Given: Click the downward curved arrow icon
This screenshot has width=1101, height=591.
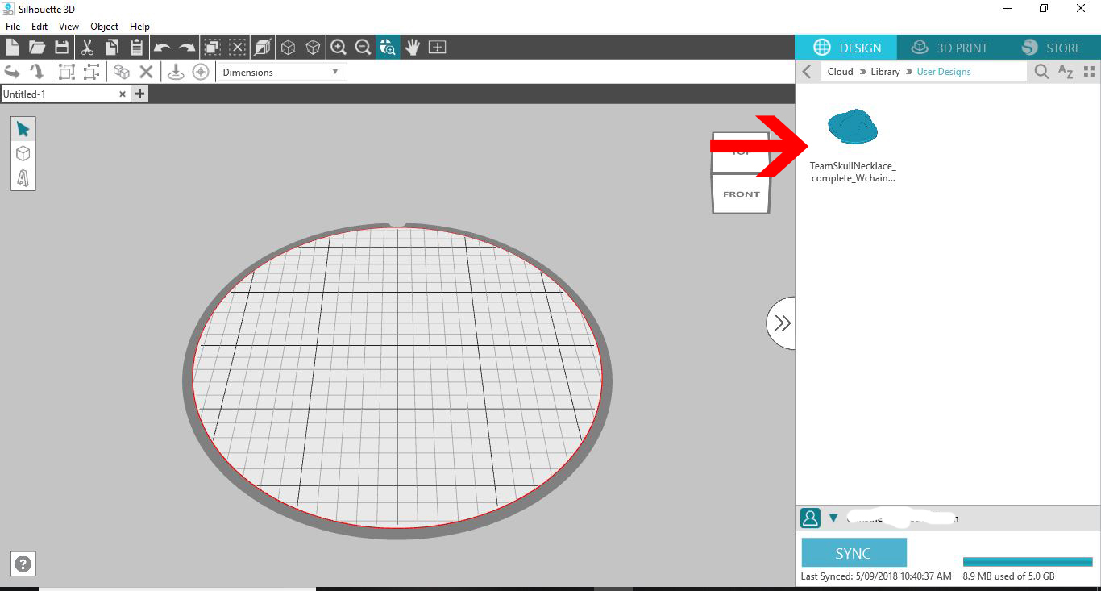Looking at the screenshot, I should pyautogui.click(x=36, y=72).
